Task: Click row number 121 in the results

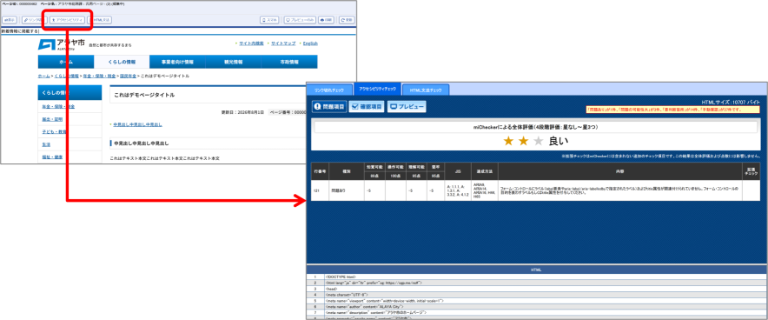Action: [321, 190]
